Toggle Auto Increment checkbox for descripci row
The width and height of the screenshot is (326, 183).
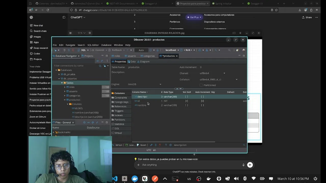(202, 97)
